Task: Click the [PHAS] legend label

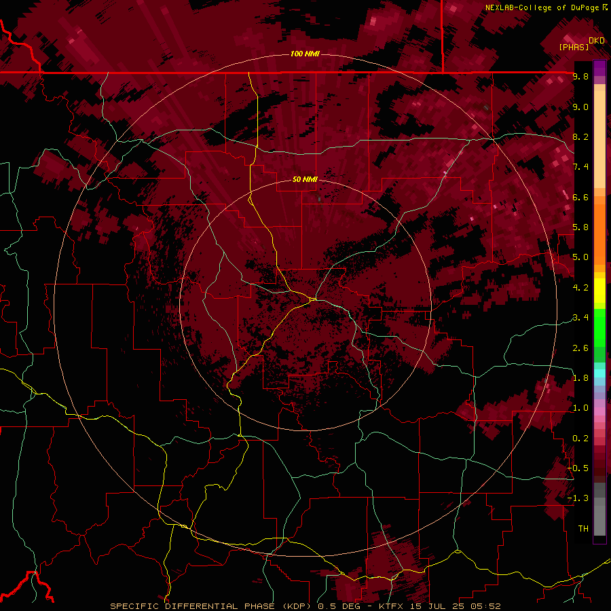Action: (x=574, y=47)
